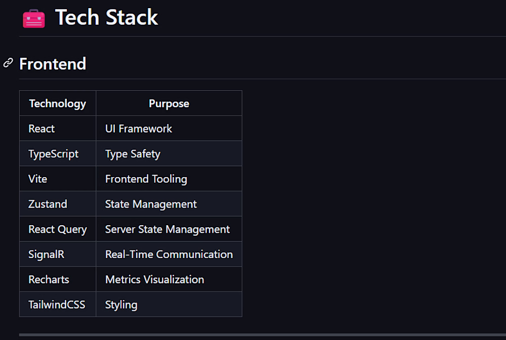Click the Metrics Visualization cell

click(169, 279)
